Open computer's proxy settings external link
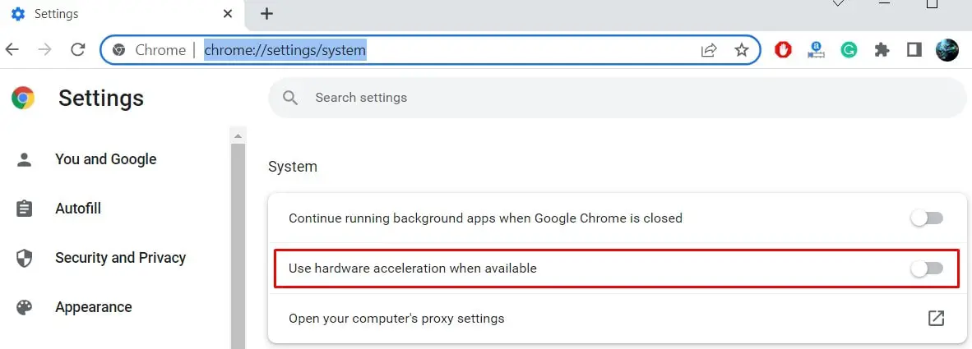This screenshot has height=349, width=972. 936,318
